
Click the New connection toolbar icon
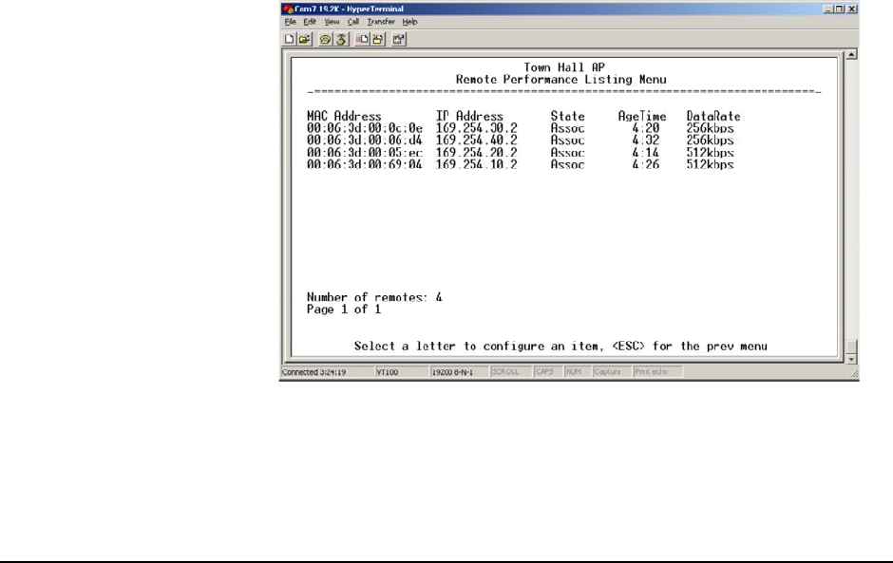290,39
